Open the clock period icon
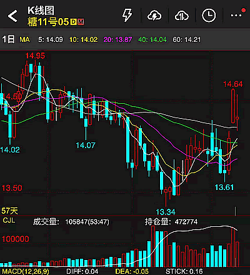Viewport: 250px width, 275px height. (209, 16)
